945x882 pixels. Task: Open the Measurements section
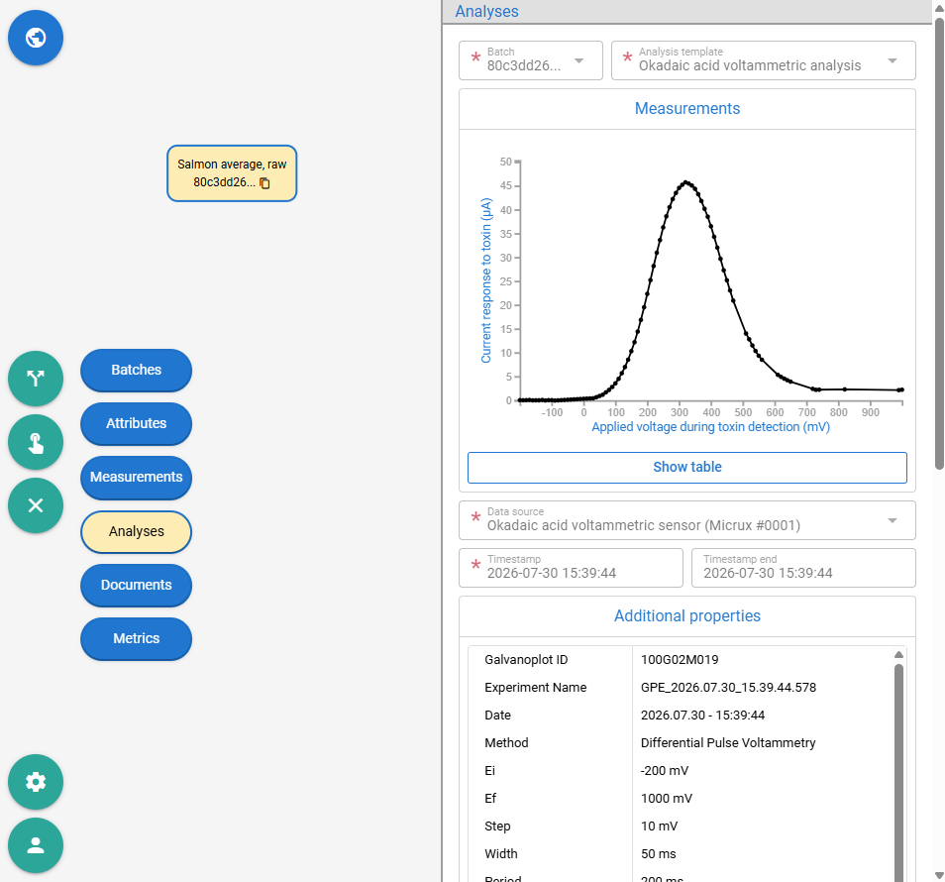pyautogui.click(x=137, y=477)
